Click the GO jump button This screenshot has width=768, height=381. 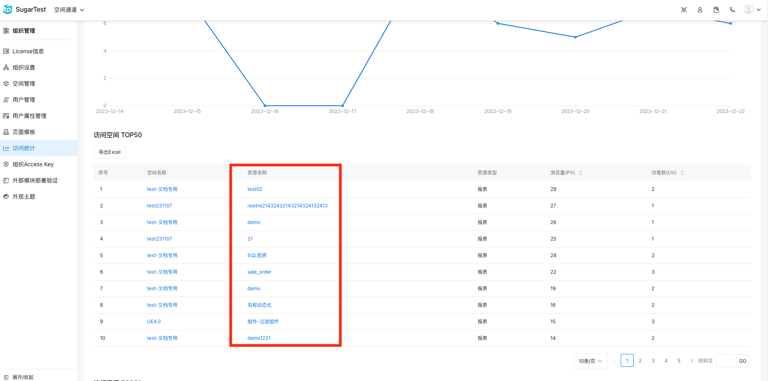click(x=743, y=361)
